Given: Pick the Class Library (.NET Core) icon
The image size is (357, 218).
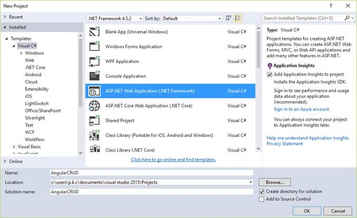Looking at the screenshot, I should tap(94, 149).
